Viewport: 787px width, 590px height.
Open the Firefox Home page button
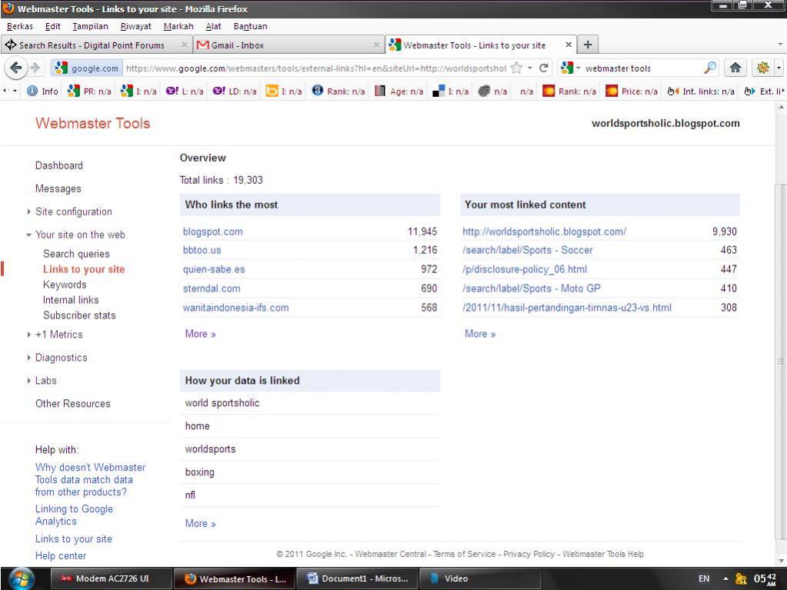(x=735, y=68)
